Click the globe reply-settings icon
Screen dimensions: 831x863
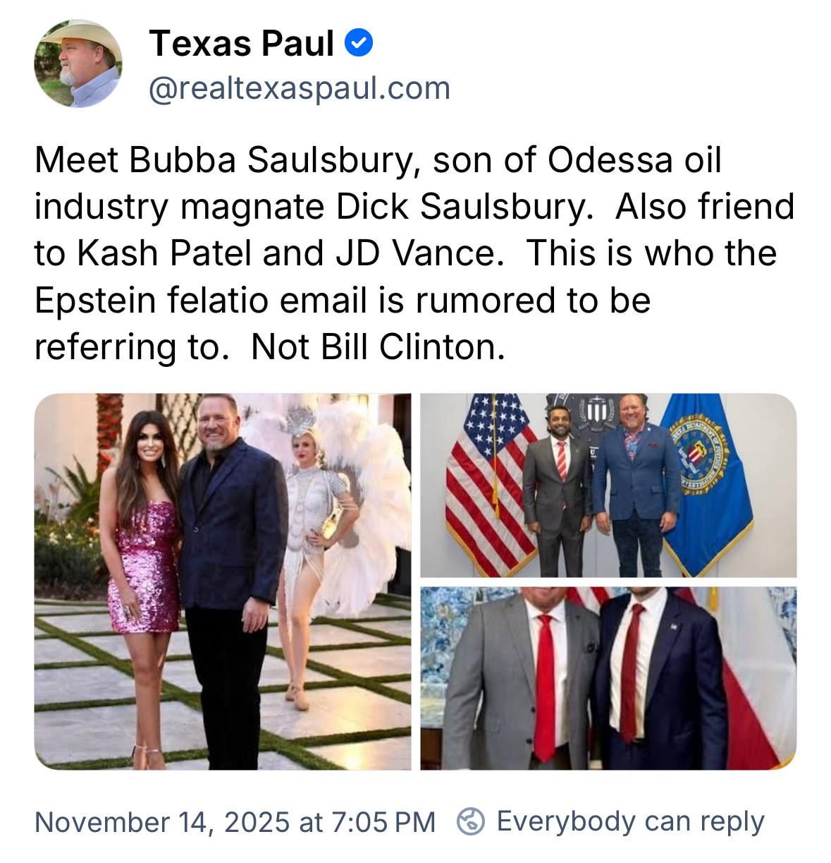(471, 821)
